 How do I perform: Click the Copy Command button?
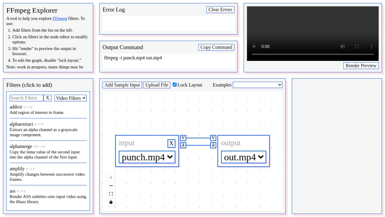pos(216,47)
